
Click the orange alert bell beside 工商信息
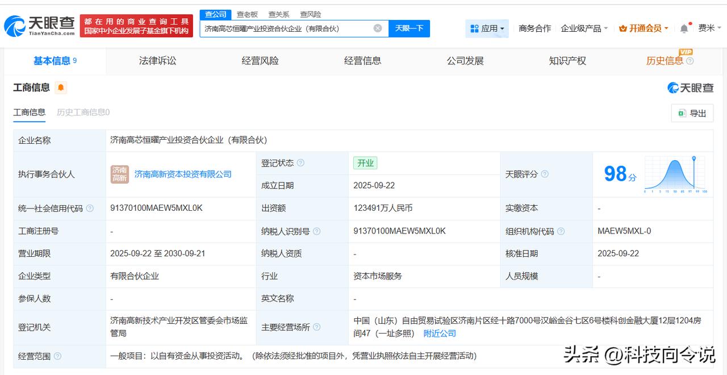tap(61, 88)
